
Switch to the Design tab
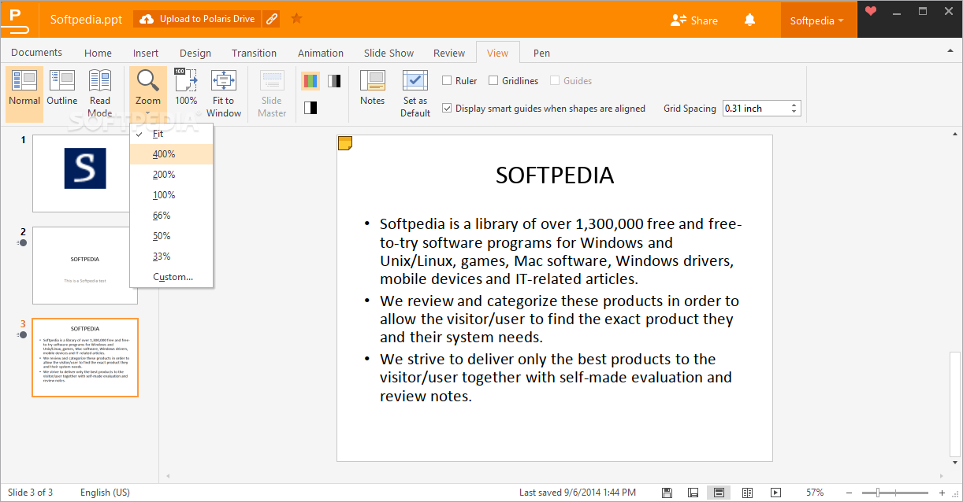tap(195, 53)
